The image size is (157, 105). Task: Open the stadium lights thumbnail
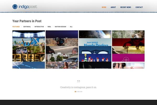coord(29,34)
